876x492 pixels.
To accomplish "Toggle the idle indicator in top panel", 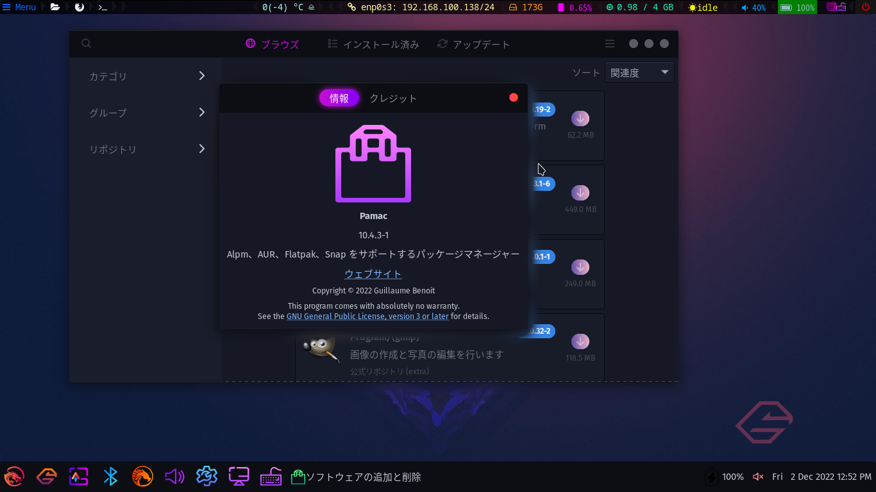I will (703, 8).
